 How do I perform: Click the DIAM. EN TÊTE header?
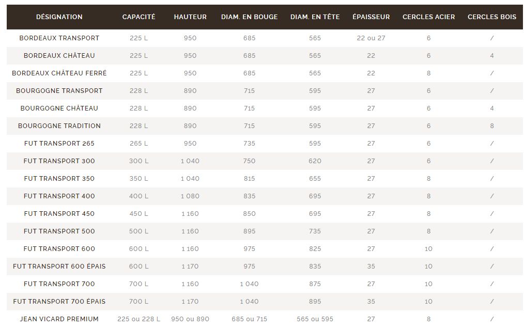315,17
